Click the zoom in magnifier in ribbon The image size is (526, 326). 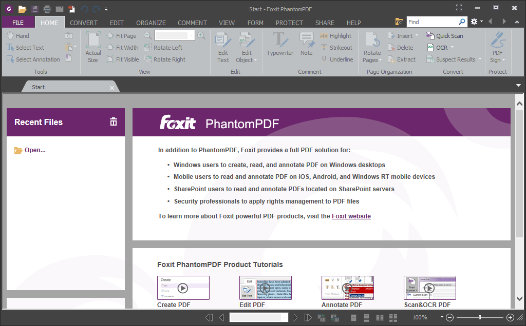[x=201, y=35]
